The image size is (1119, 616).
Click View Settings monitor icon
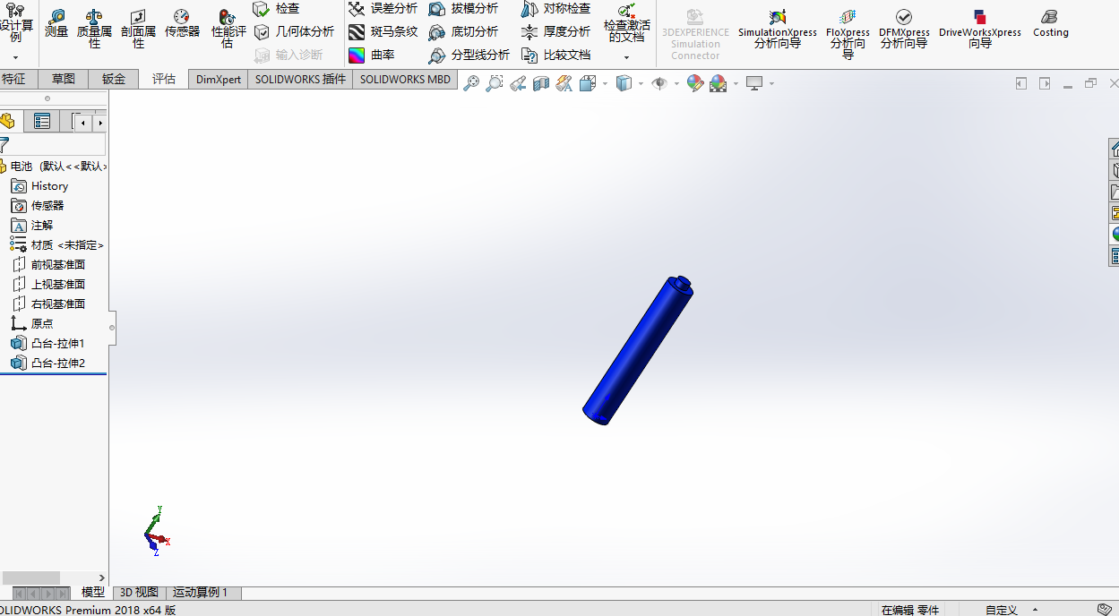point(754,83)
